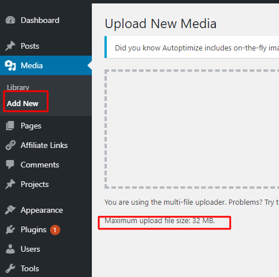Click the Appearance paintbrush icon
The width and height of the screenshot is (279, 277).
(10, 210)
